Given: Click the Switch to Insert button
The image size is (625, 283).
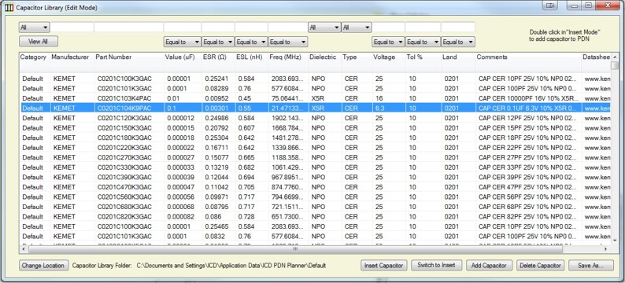Looking at the screenshot, I should 436,265.
